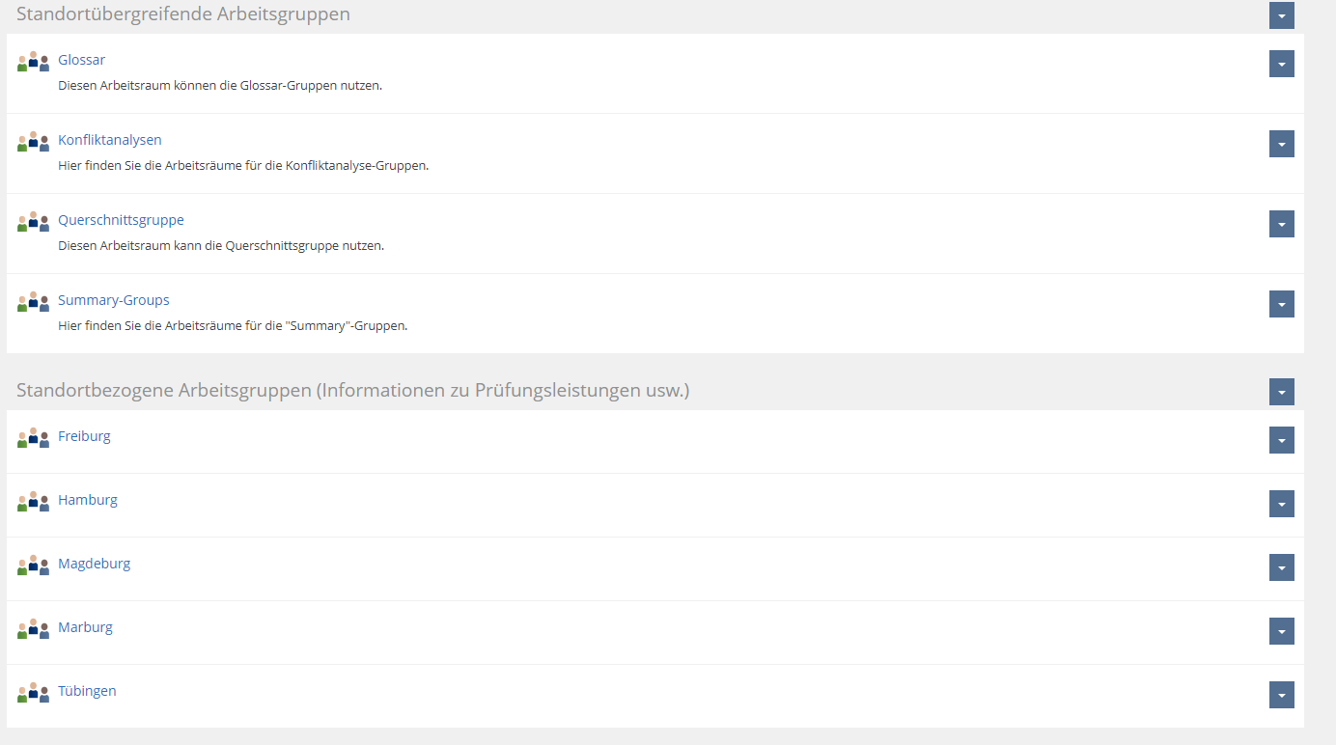Viewport: 1336px width, 745px height.
Task: Click the people icon beside Querschnittsgruppe
Action: pos(33,222)
